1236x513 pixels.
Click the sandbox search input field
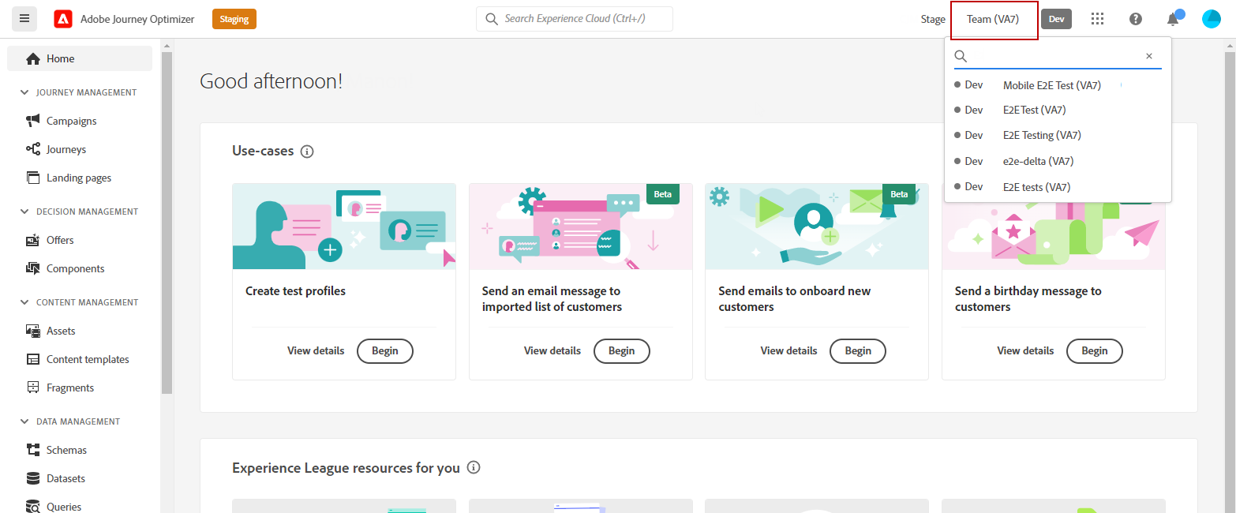point(1056,56)
